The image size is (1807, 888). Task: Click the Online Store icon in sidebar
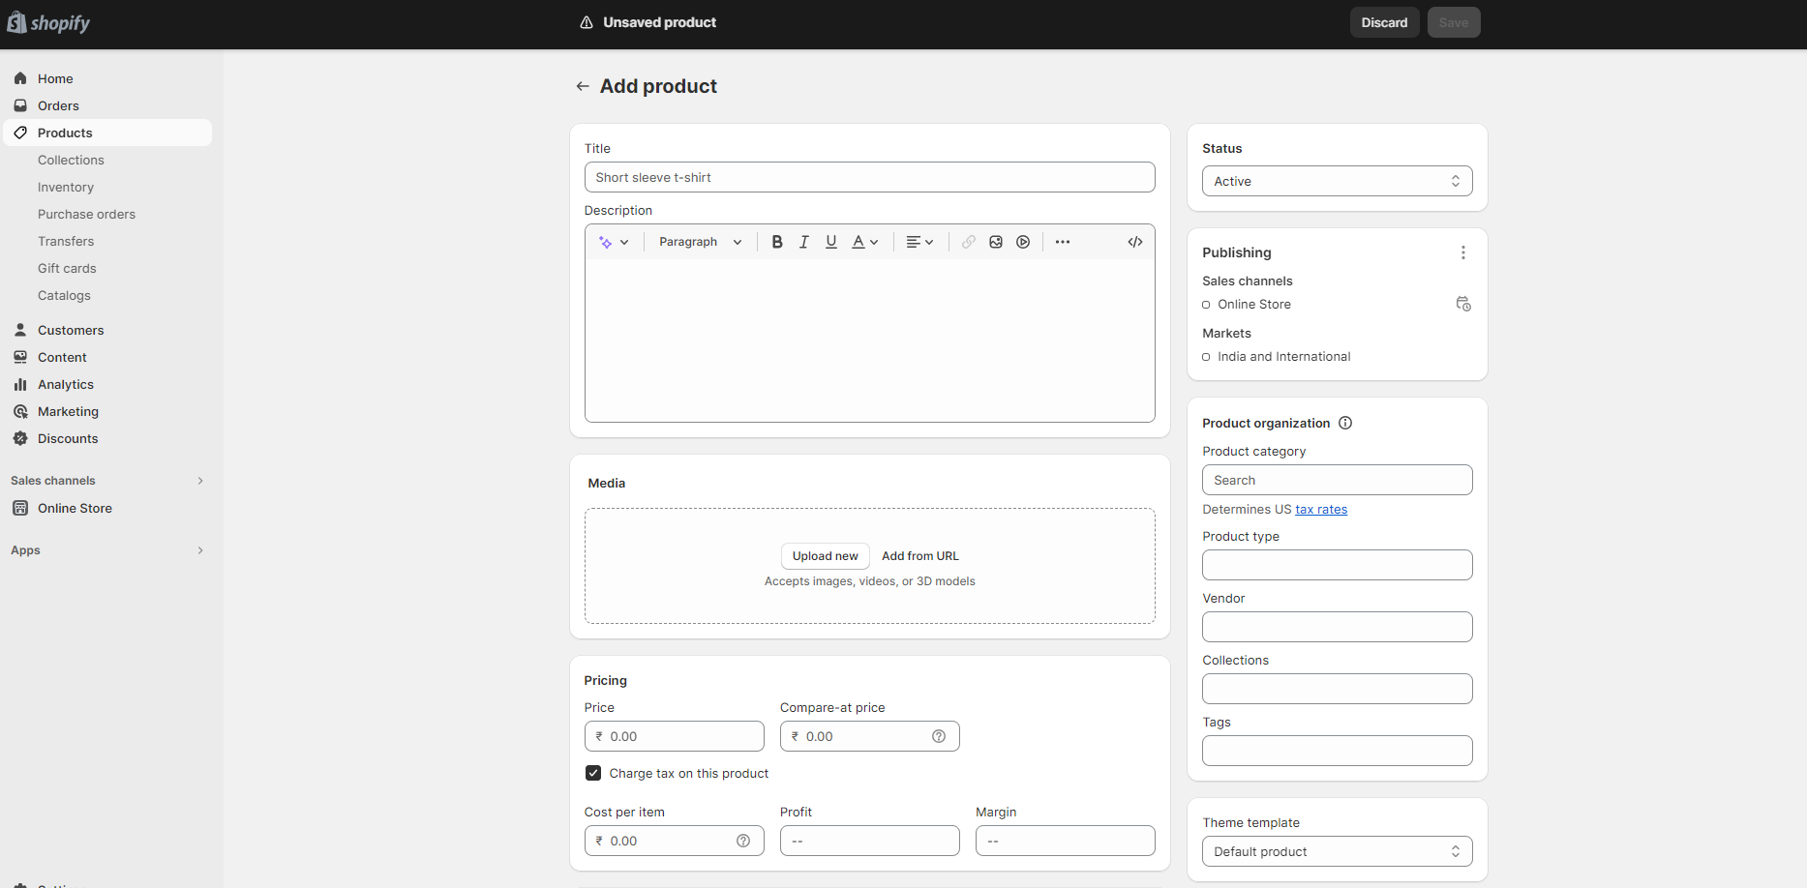point(20,508)
